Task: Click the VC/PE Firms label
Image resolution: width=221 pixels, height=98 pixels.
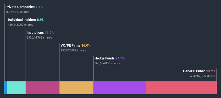Action: pos(71,46)
